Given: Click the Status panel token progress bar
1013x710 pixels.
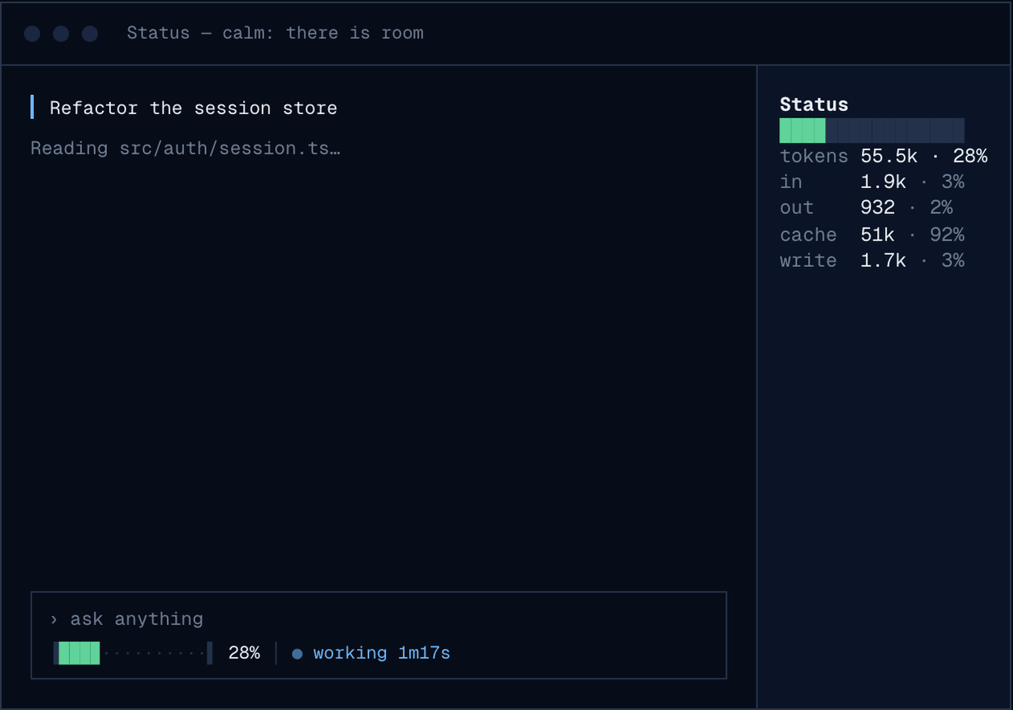Looking at the screenshot, I should (872, 130).
